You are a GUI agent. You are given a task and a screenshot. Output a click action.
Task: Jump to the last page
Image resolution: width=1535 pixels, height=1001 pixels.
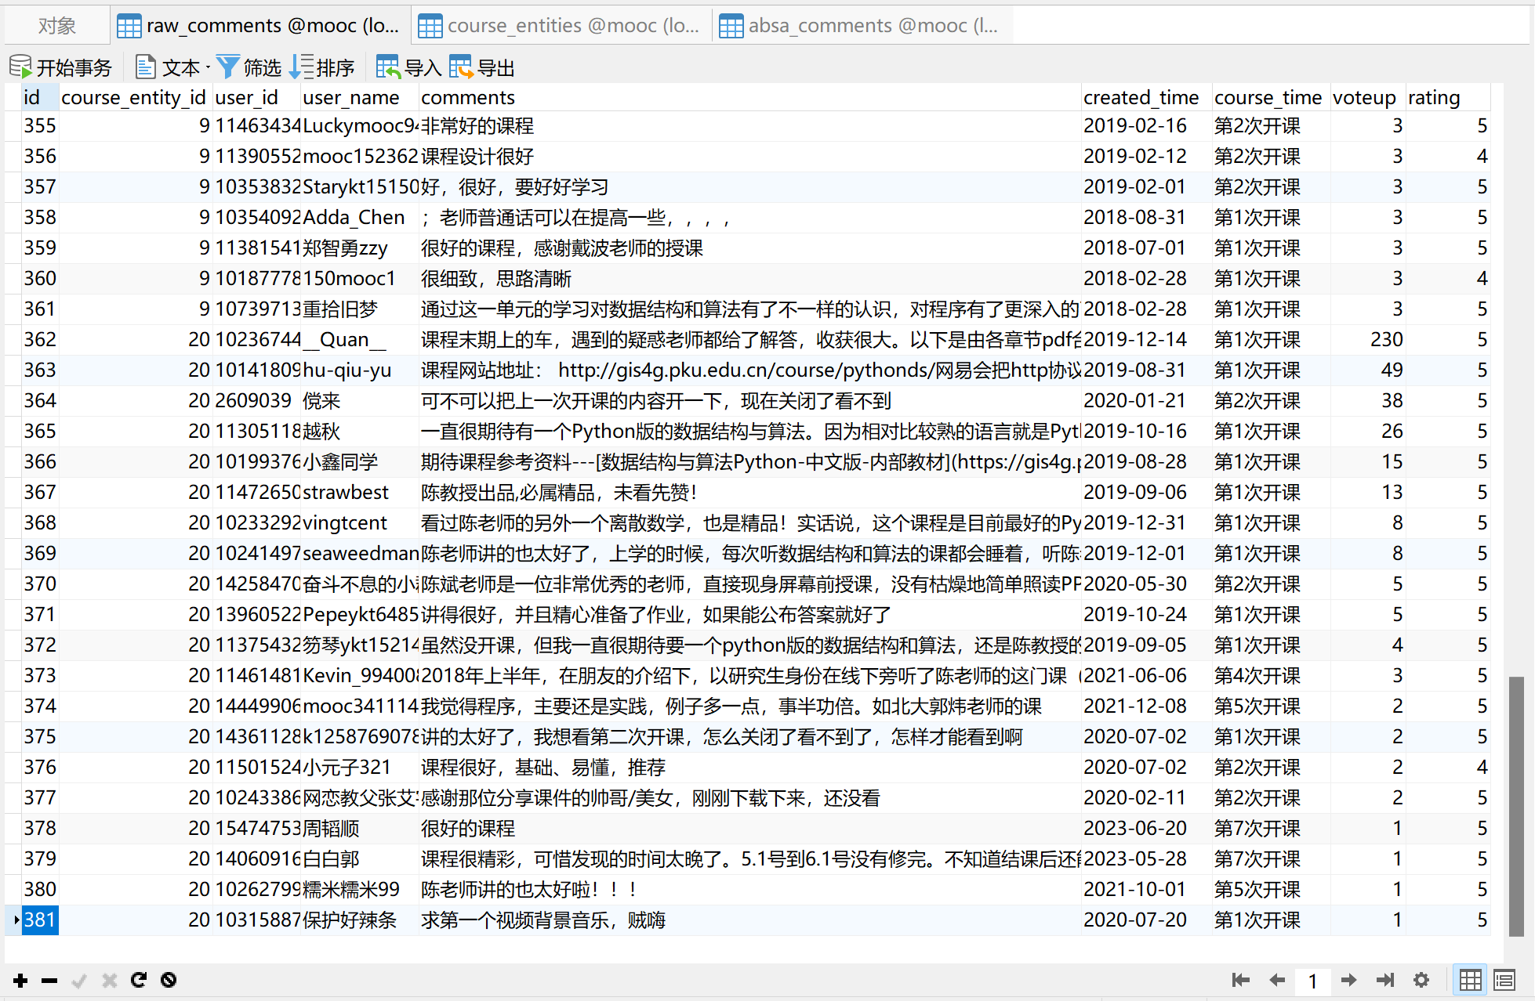tap(1385, 980)
